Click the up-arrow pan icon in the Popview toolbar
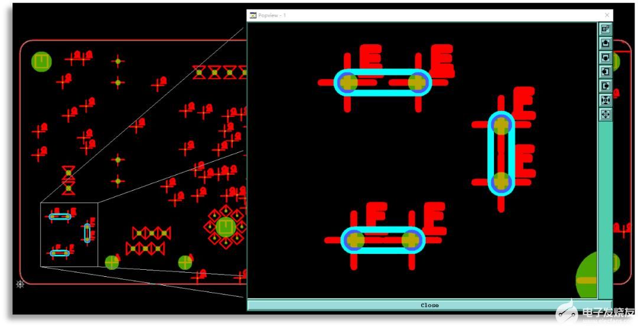The image size is (638, 327). click(606, 43)
